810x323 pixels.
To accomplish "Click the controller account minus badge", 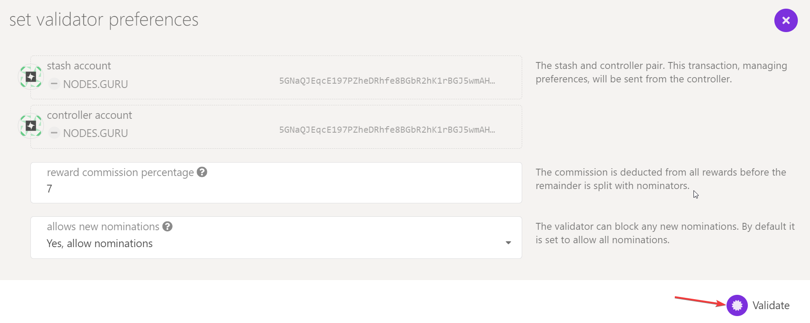I will tap(54, 133).
